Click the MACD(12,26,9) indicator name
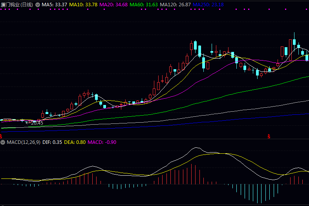 pos(23,142)
